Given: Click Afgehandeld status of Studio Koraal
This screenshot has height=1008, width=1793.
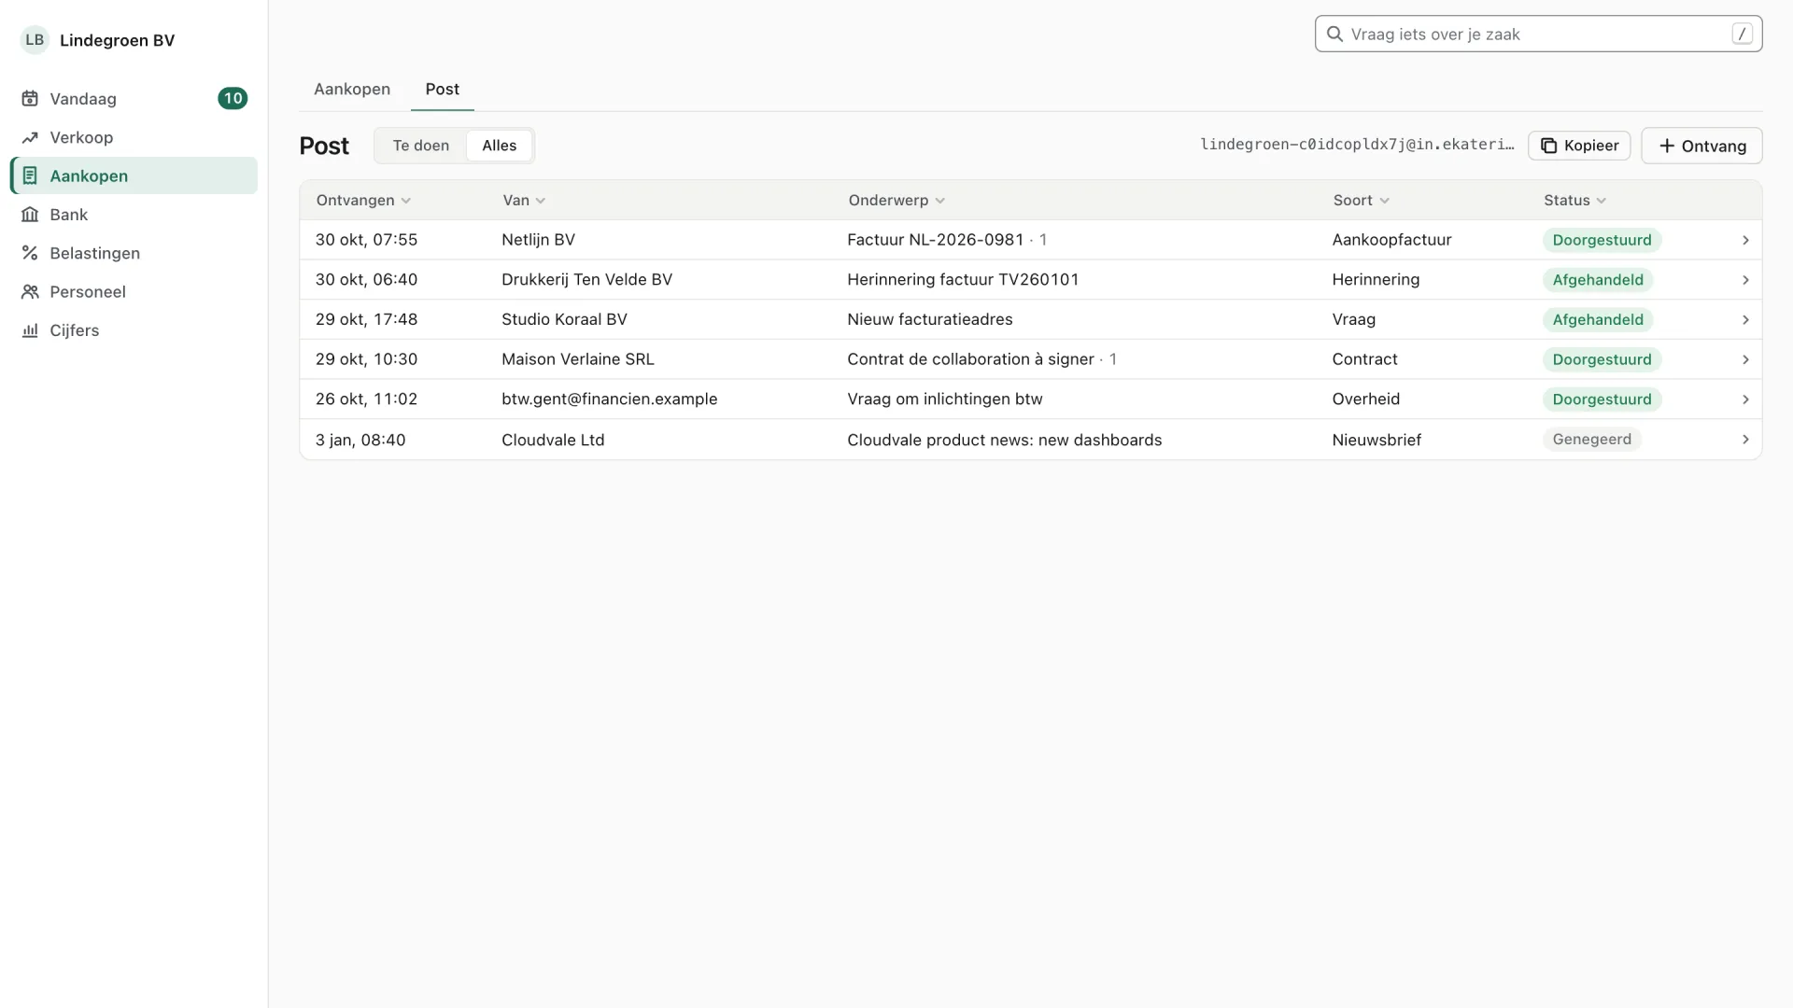Looking at the screenshot, I should click(x=1598, y=320).
